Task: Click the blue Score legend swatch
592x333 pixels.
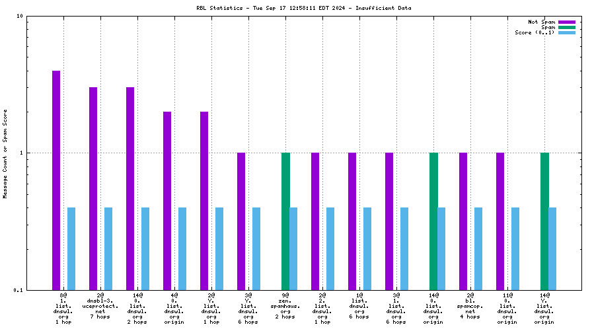Action: coord(567,32)
